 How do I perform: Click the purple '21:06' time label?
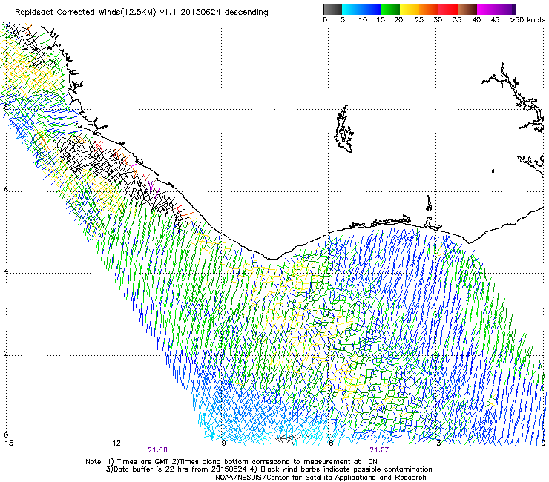[157, 450]
